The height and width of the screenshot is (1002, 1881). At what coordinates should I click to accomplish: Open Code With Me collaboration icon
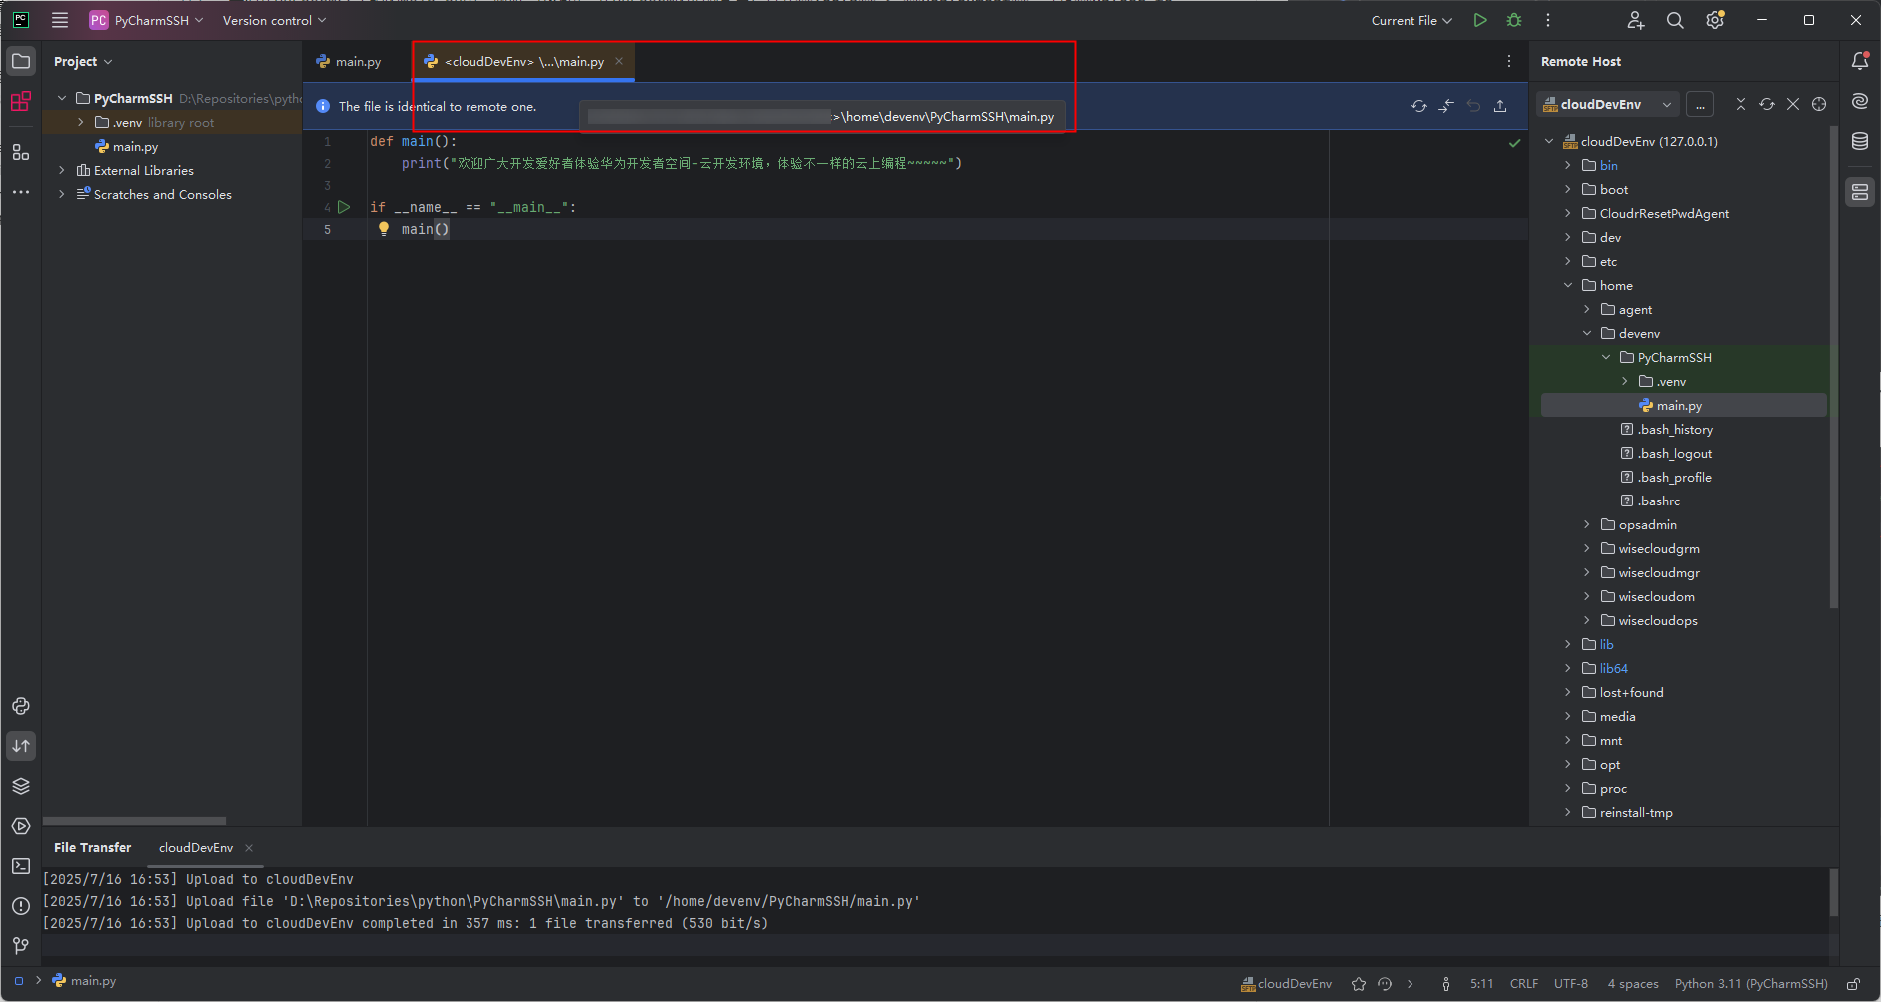(1635, 20)
